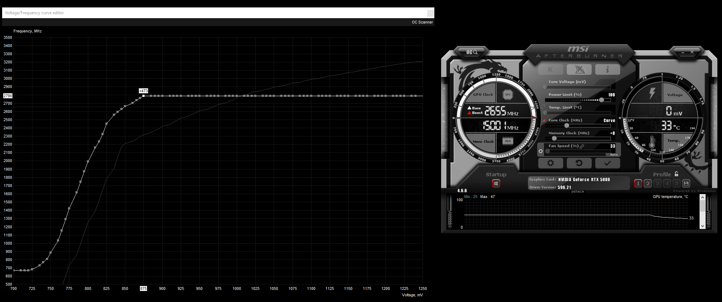Click the Voltage gauge label

[x=675, y=95]
